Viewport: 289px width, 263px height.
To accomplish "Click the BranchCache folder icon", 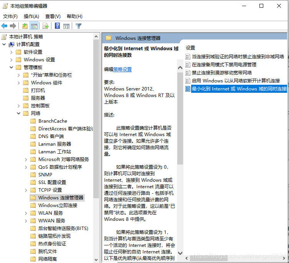I will point(33,121).
